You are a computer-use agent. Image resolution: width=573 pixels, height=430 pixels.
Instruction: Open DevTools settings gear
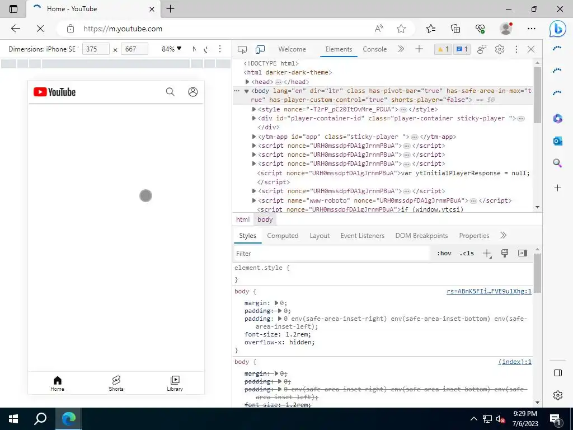pyautogui.click(x=500, y=49)
